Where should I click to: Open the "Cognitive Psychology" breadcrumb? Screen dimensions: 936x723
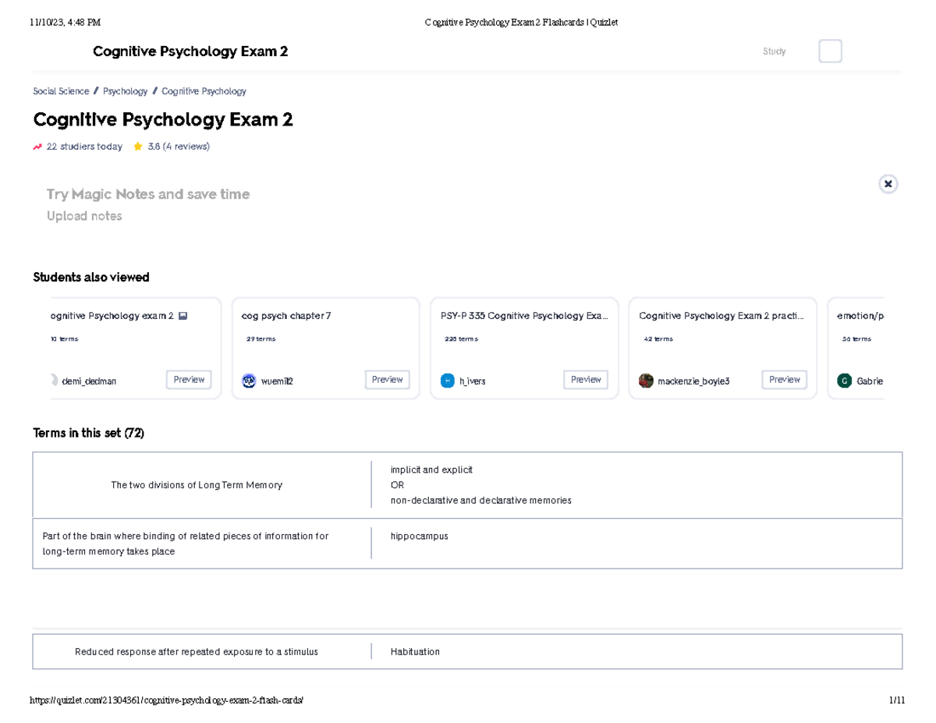[204, 91]
